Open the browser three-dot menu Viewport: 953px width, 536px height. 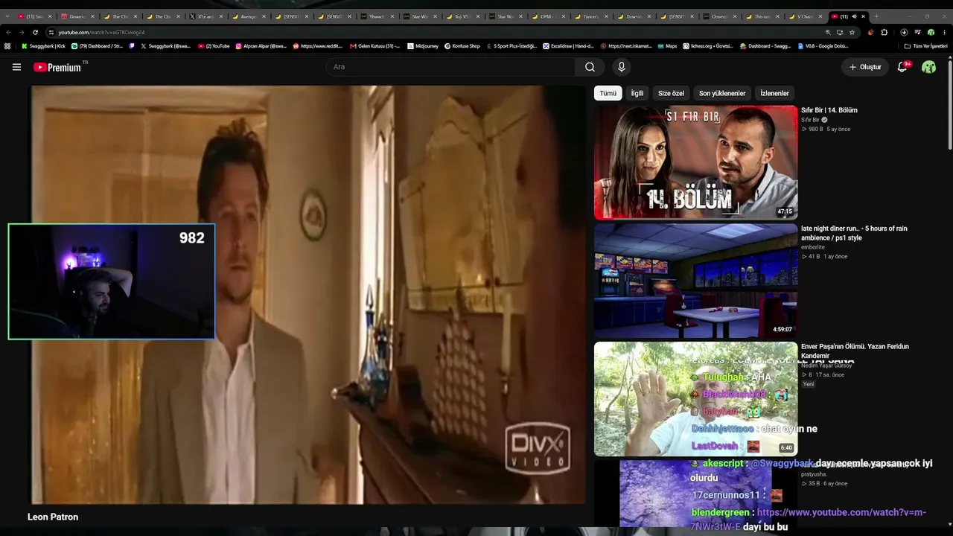[x=944, y=33]
